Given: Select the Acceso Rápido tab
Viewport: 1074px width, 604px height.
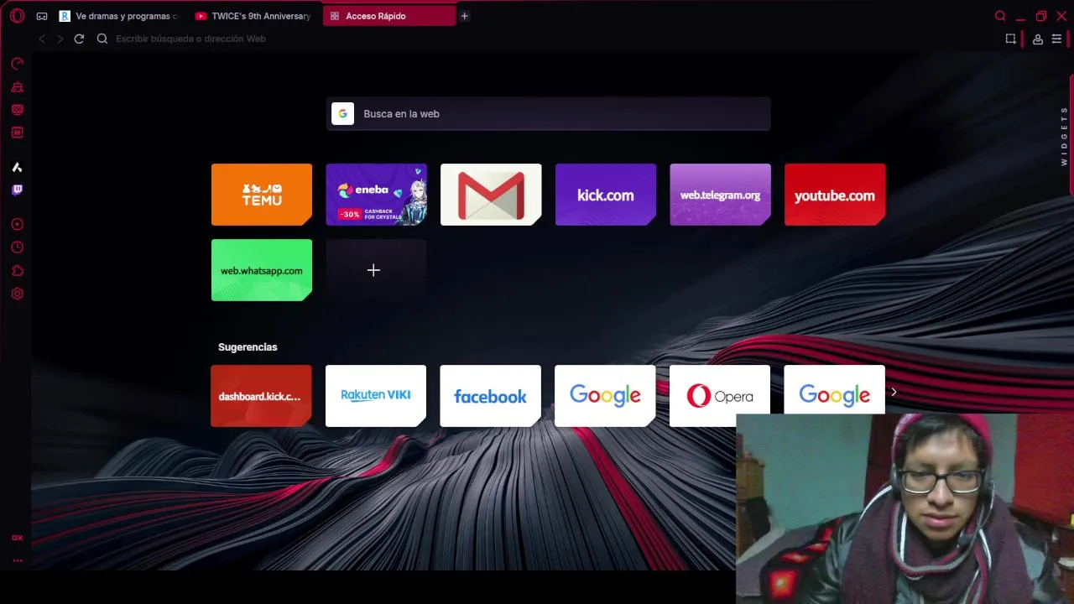Looking at the screenshot, I should click(389, 16).
